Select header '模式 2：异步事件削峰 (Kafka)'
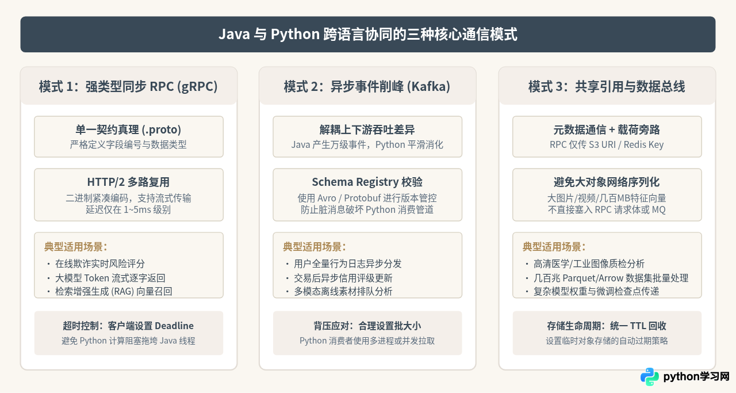Viewport: 736px width, 393px height. 367,87
